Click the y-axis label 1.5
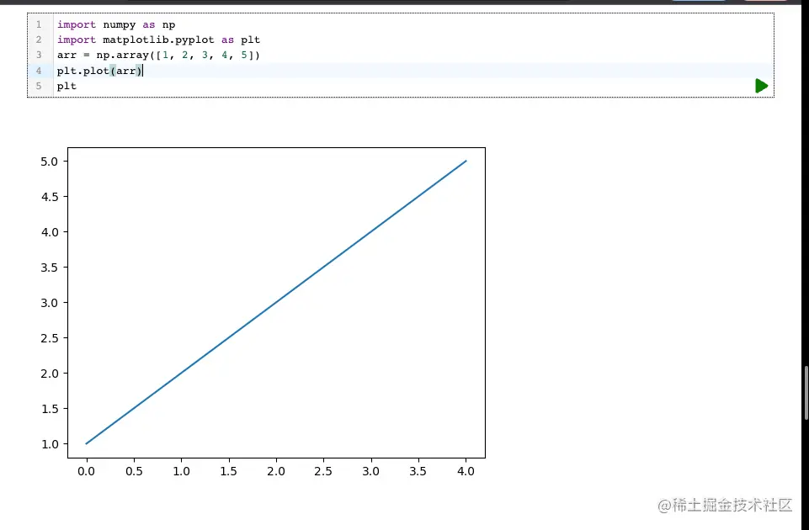809x530 pixels. [50, 409]
